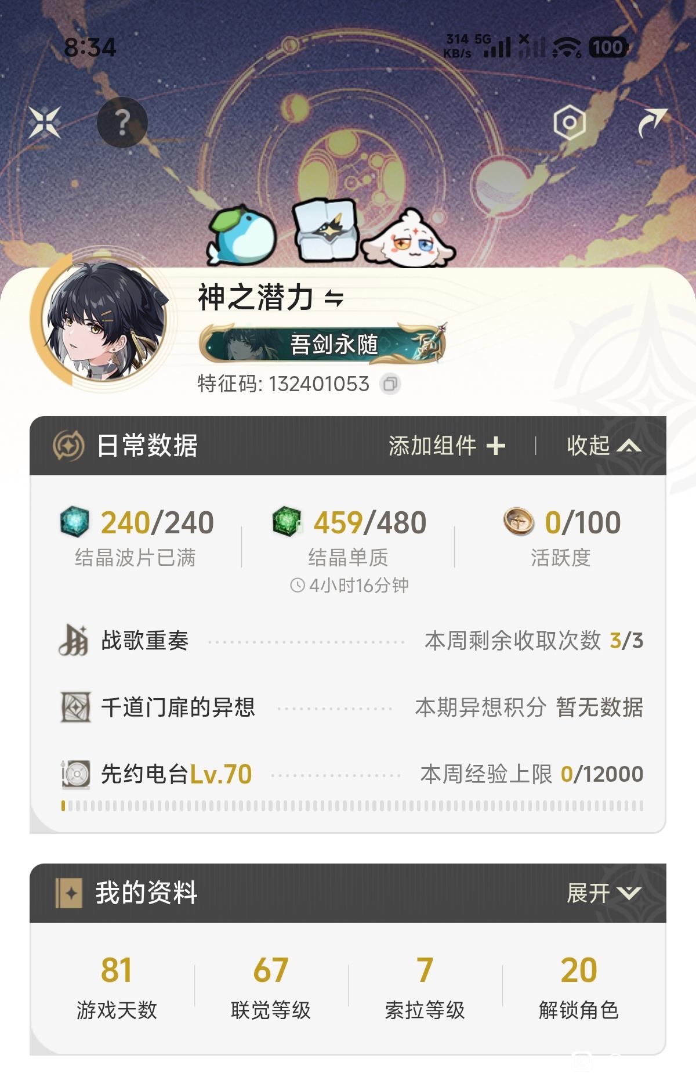Image resolution: width=696 pixels, height=1080 pixels.
Task: Tap the four-point star icon top left
Action: point(45,122)
